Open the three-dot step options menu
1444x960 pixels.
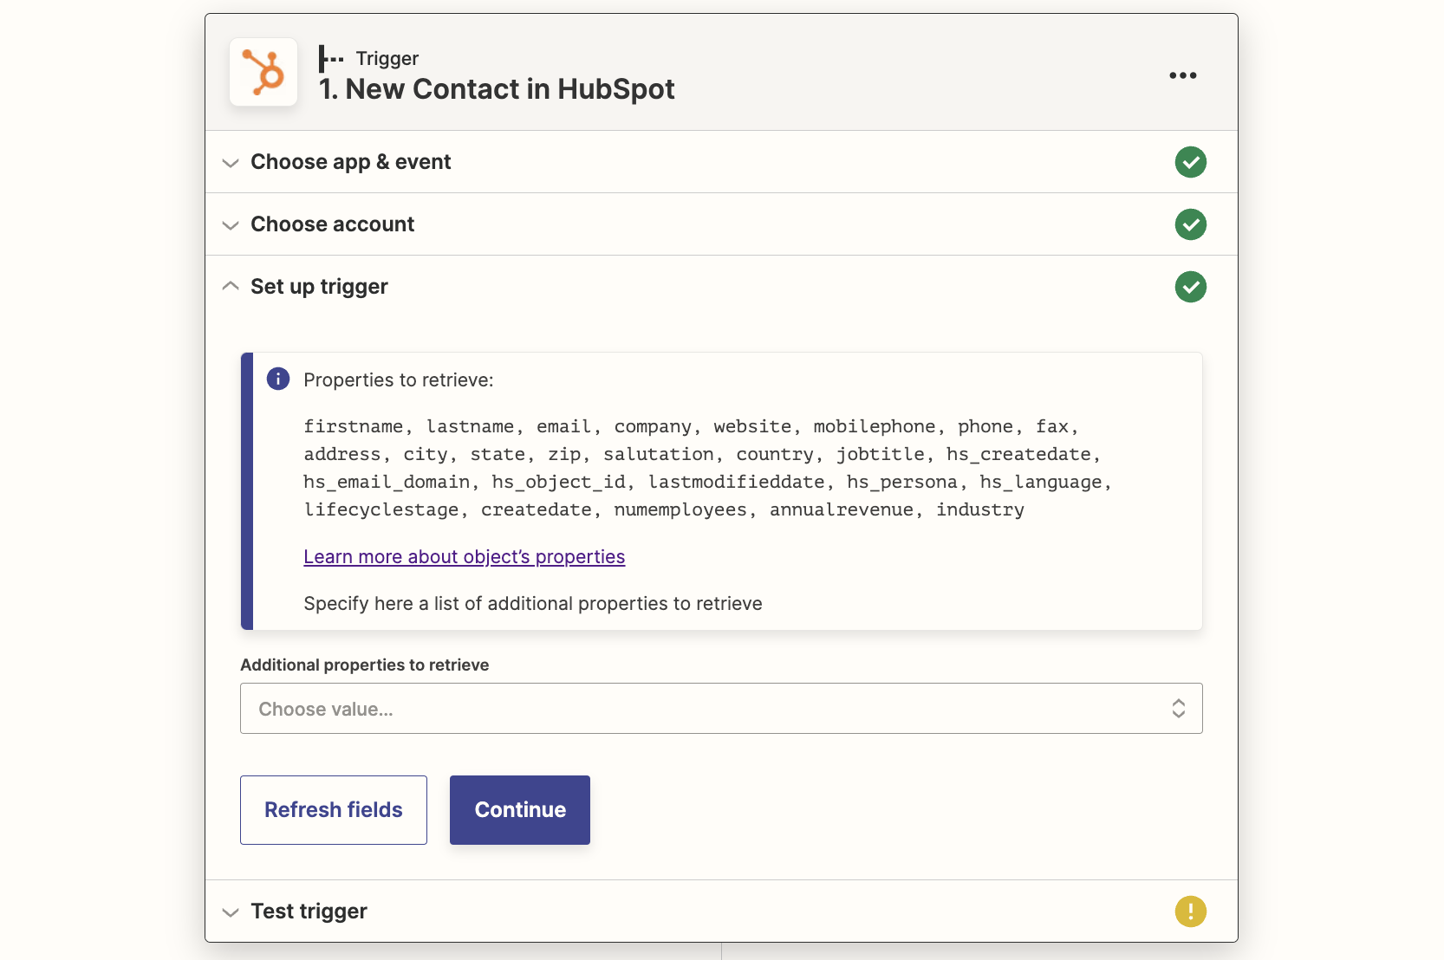[1182, 75]
